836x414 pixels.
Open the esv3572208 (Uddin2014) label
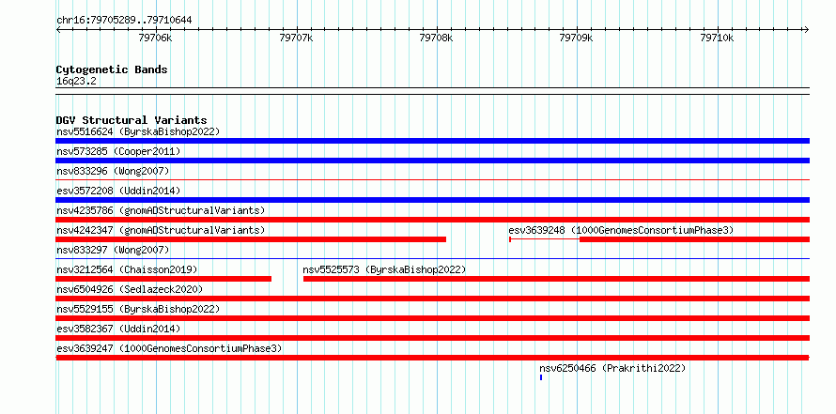point(118,191)
